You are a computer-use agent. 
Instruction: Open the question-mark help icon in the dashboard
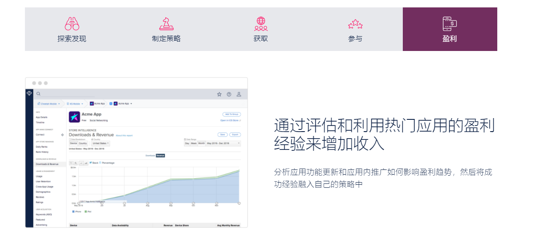click(229, 94)
